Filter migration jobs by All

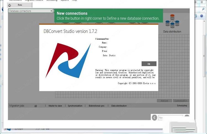click(x=36, y=106)
